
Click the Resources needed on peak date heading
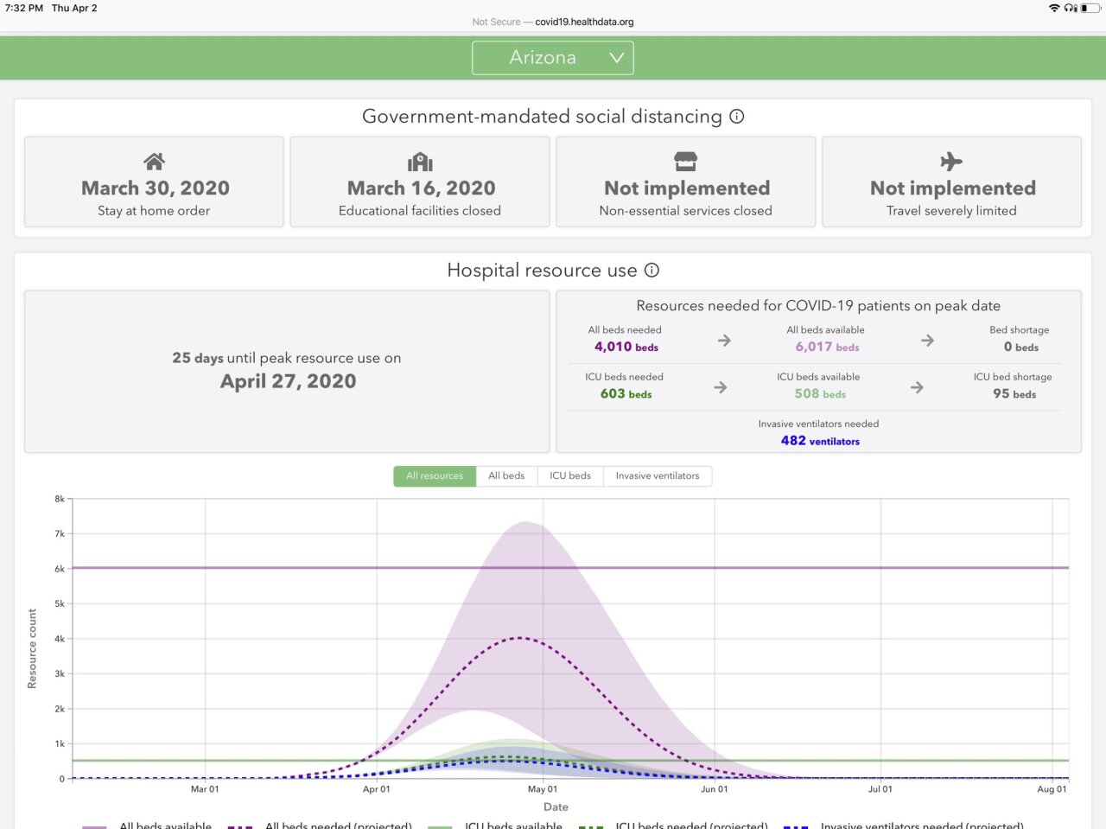tap(818, 306)
